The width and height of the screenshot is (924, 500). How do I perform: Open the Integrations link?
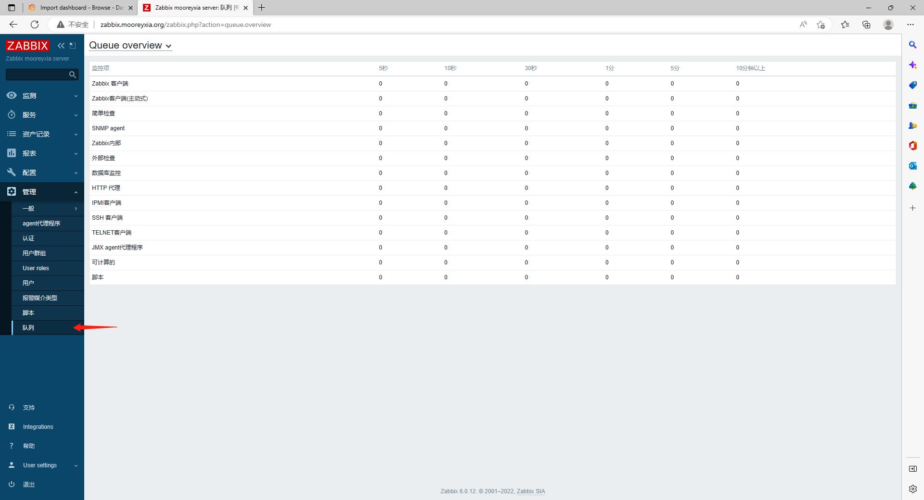38,427
